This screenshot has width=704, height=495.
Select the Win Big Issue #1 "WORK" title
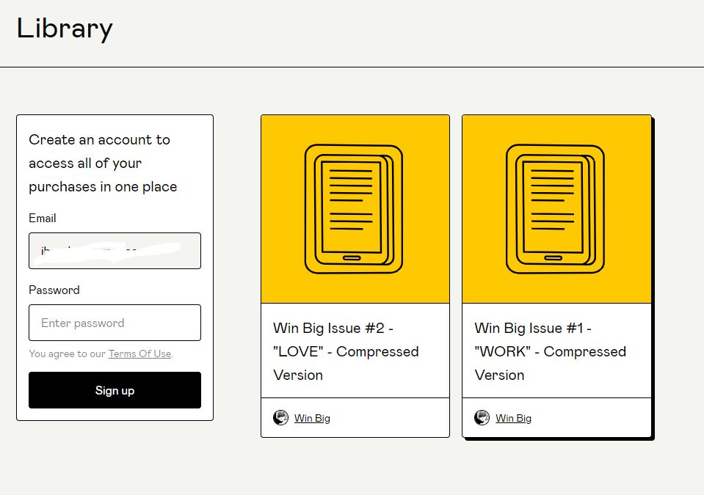pos(550,351)
